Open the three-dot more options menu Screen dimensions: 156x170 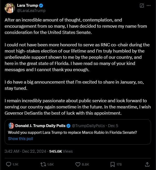point(148,5)
